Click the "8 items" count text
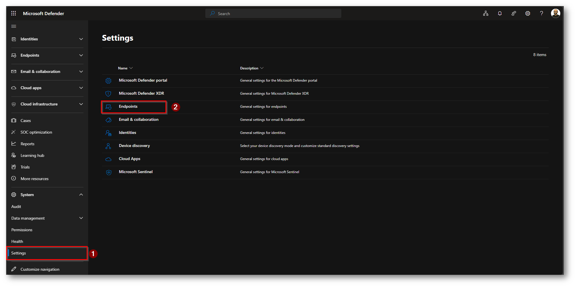 (540, 55)
